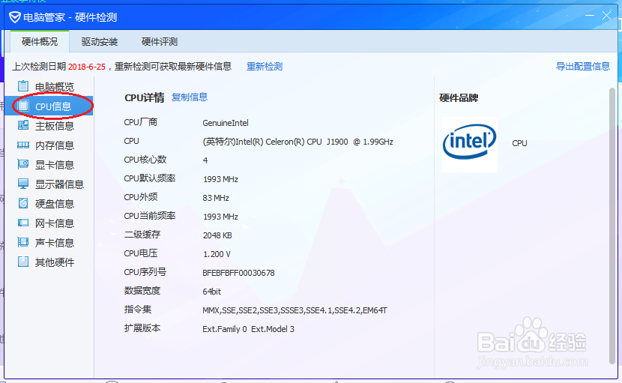Open 内存信息 sidebar entry
The width and height of the screenshot is (622, 383).
click(49, 145)
